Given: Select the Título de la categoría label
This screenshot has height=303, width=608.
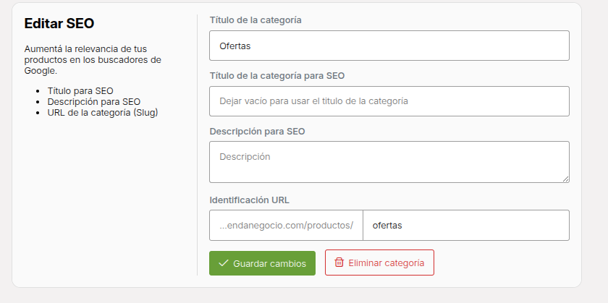Looking at the screenshot, I should (256, 20).
